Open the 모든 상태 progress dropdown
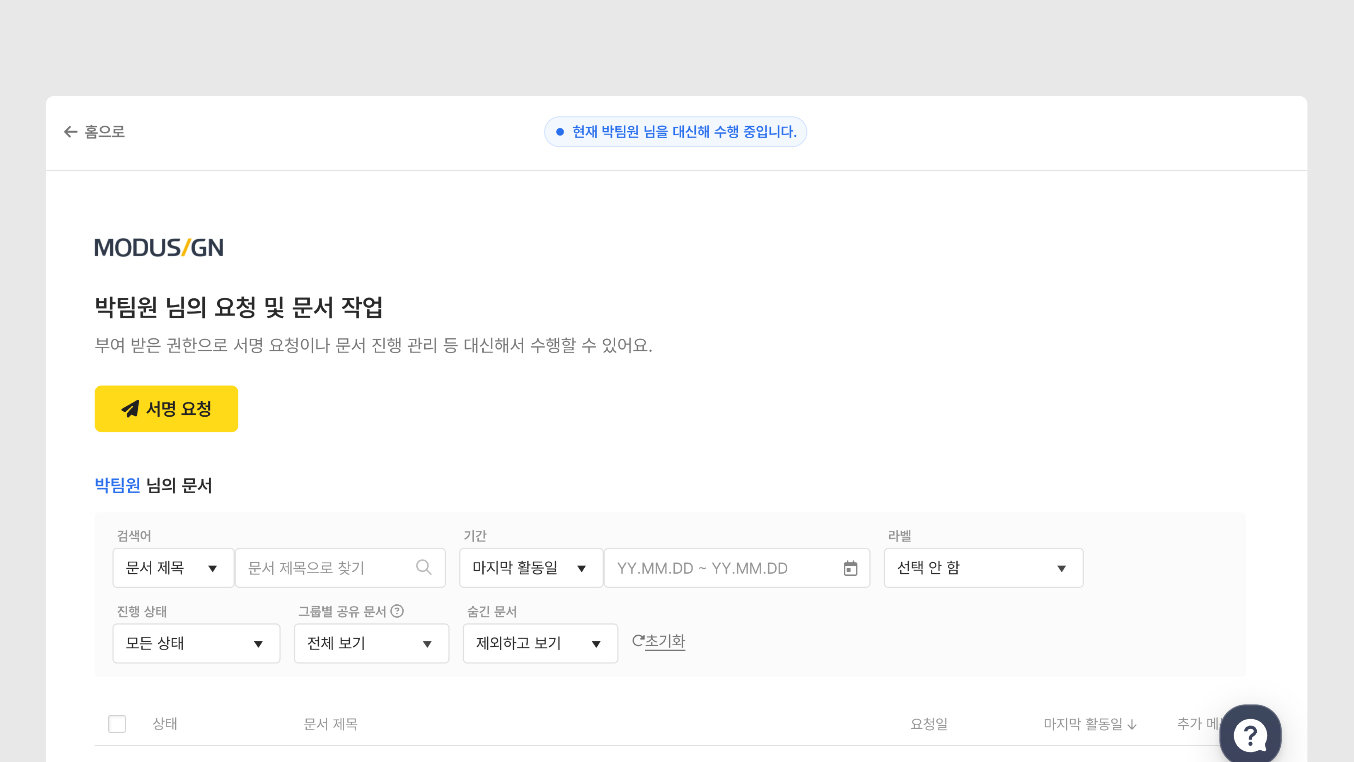 coord(196,643)
